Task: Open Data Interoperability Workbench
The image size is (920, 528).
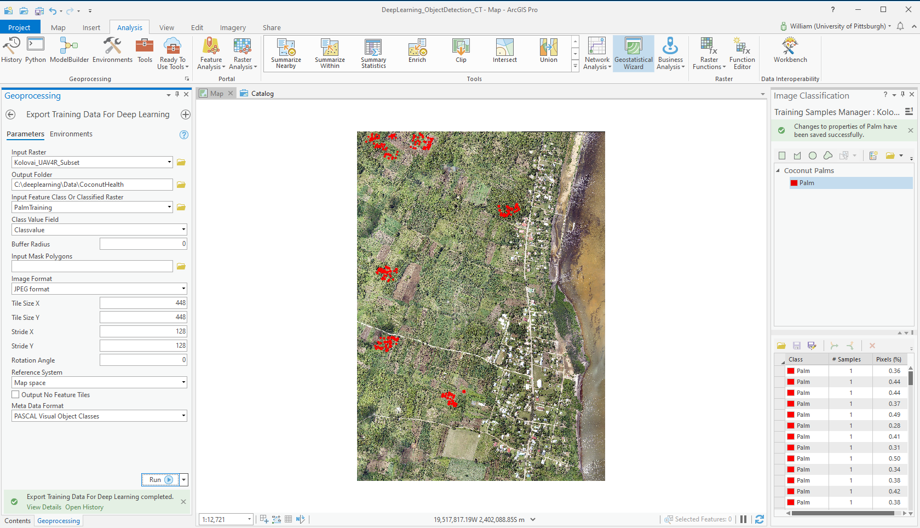Action: (790, 50)
